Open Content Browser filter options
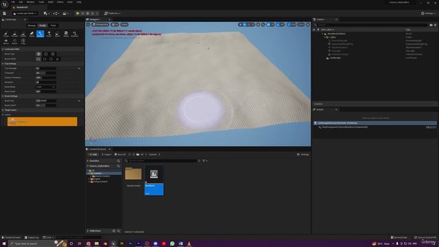439x247 pixels. click(x=204, y=161)
